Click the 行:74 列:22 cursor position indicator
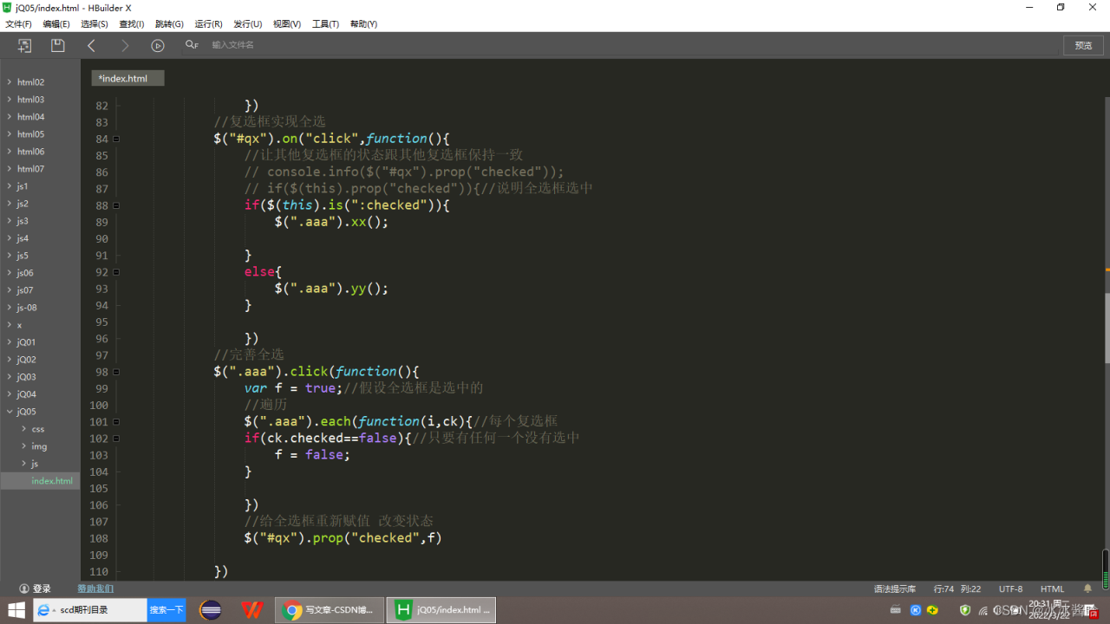 click(x=957, y=589)
